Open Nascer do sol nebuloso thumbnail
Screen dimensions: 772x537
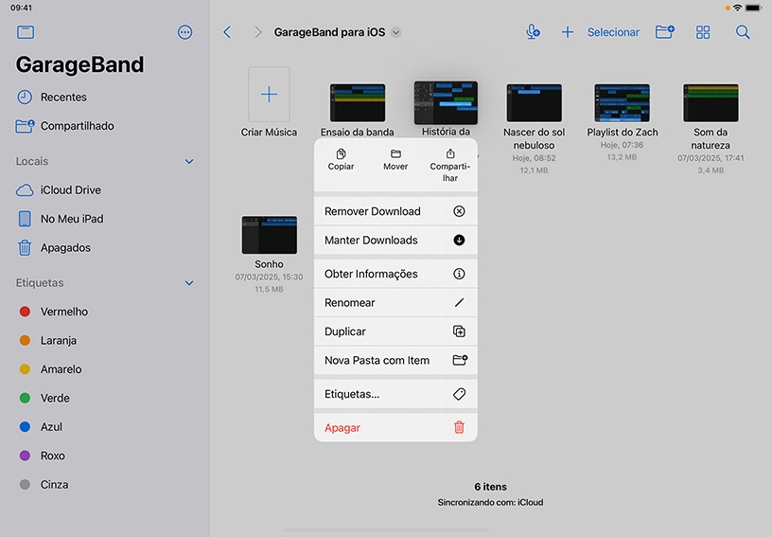click(x=535, y=102)
